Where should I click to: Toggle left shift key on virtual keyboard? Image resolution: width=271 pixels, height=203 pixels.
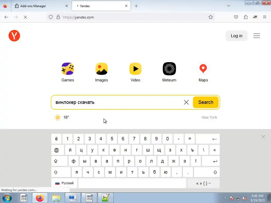coord(61,172)
